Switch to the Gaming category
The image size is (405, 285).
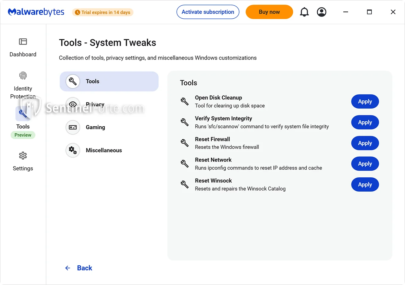109,127
